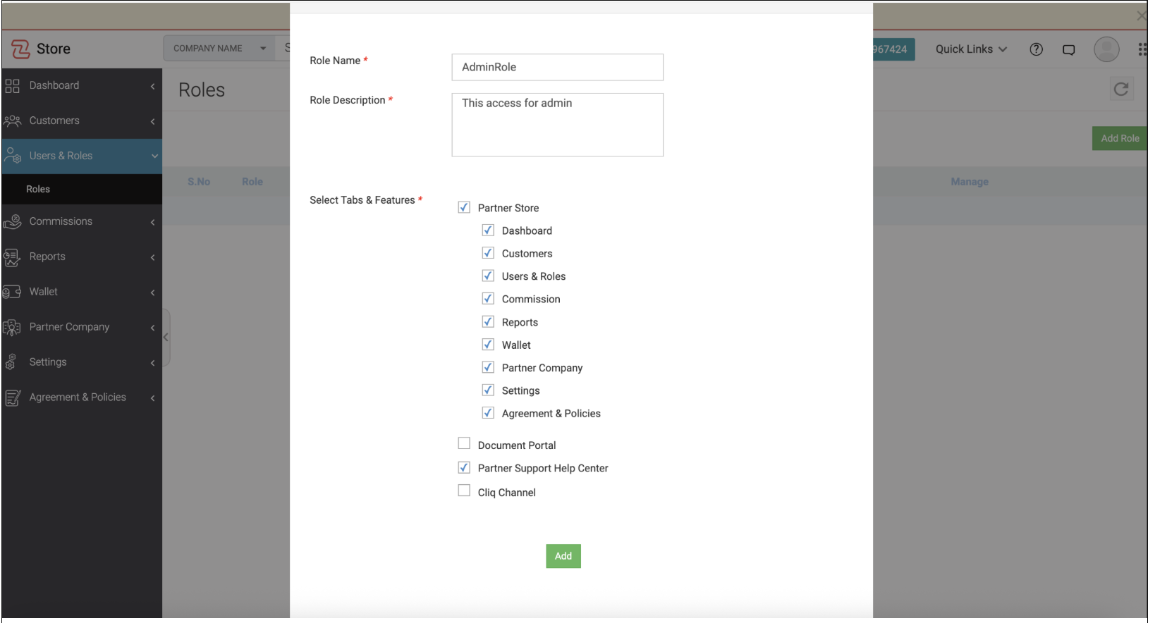Image resolution: width=1155 pixels, height=623 pixels.
Task: Expand the Dashboard menu chevron
Action: click(x=152, y=86)
